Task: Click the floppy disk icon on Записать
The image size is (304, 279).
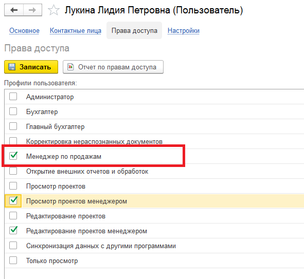Action: (12, 67)
